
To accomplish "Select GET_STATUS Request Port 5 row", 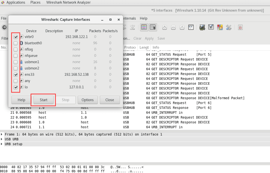I will click(x=196, y=55).
